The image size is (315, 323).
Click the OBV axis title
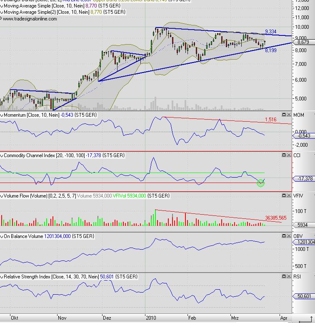click(297, 236)
